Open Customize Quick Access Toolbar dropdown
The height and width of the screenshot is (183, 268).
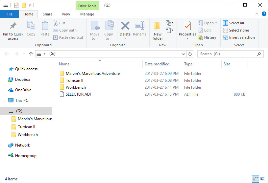click(x=30, y=6)
